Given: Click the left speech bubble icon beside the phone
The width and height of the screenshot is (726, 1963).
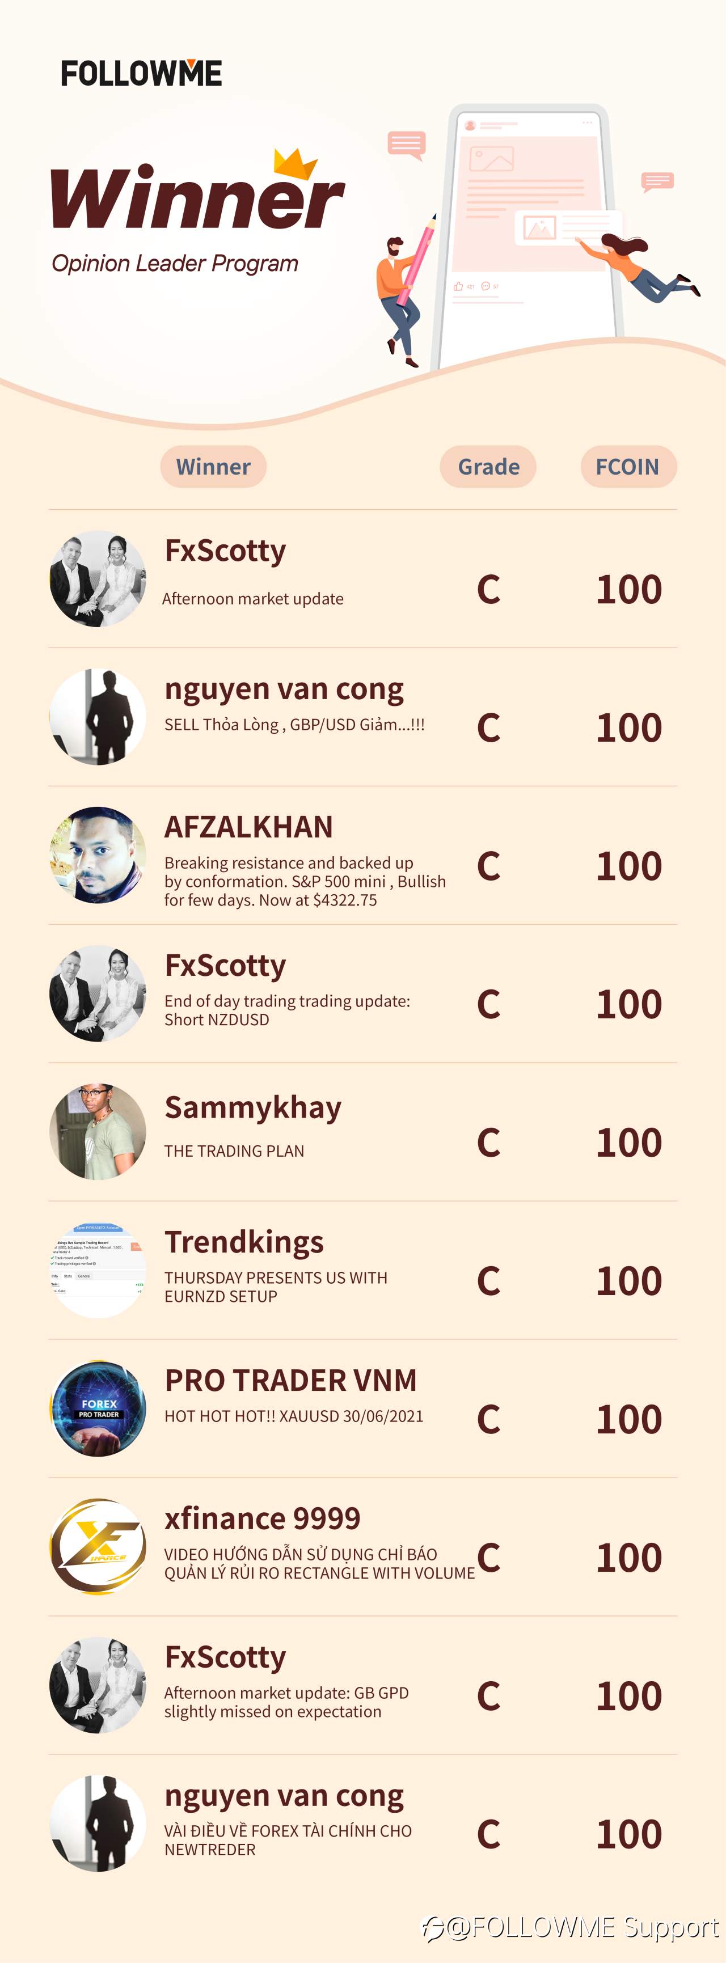Looking at the screenshot, I should click(x=406, y=145).
